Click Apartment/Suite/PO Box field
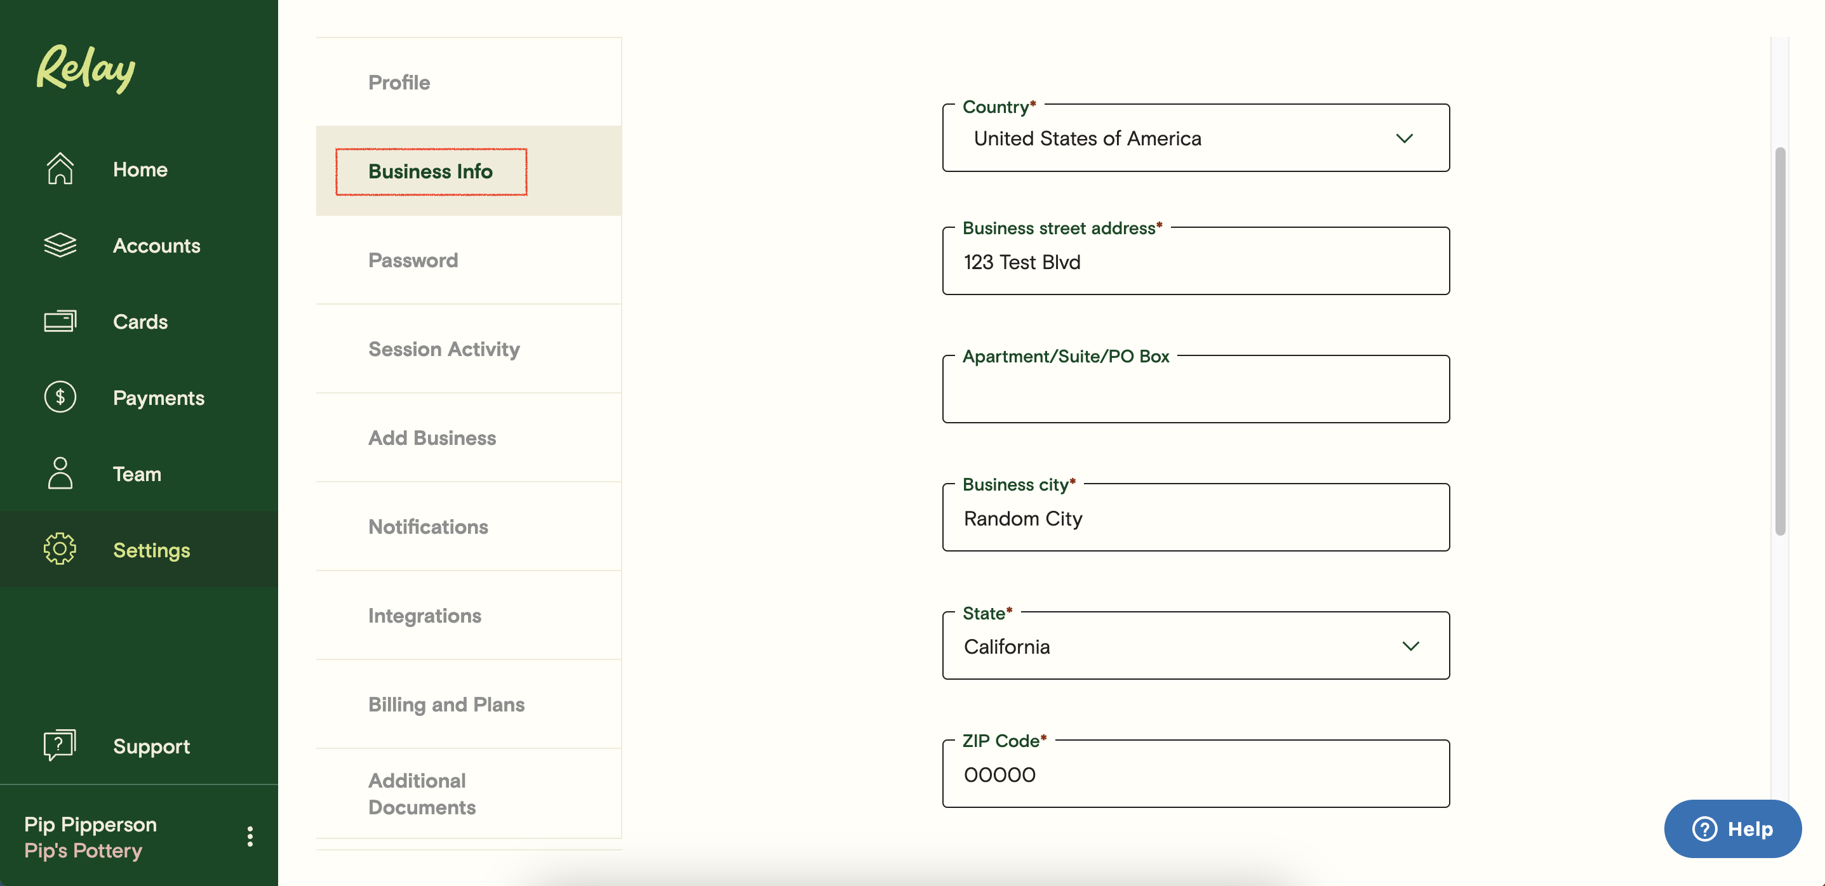The image size is (1825, 886). (x=1195, y=389)
